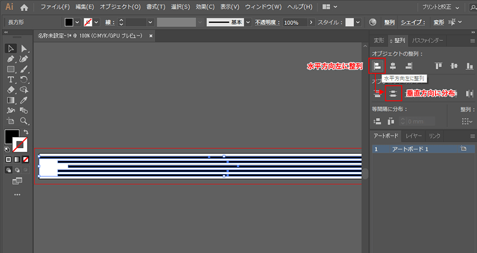The image size is (477, 253).
Task: Click Vertical Align Bottom icon
Action: point(470,66)
